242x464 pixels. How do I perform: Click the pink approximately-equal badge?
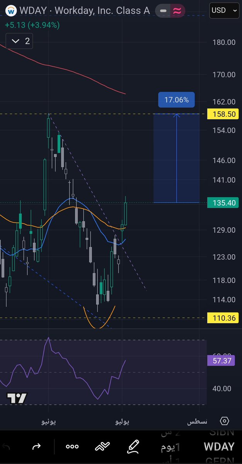(177, 11)
